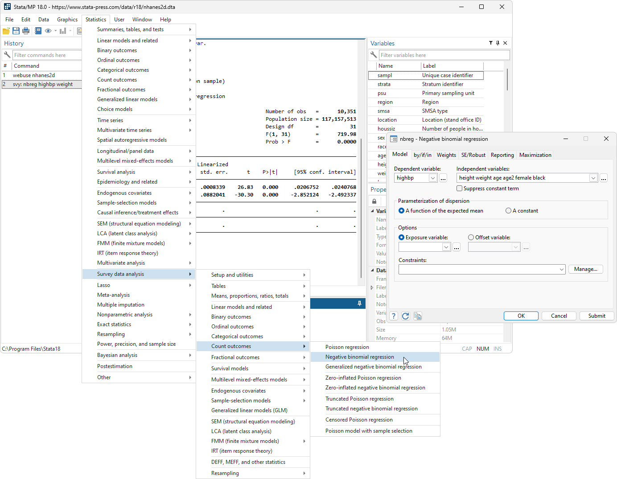Screen dimensions: 617x479
Task: Pin the Variables panel
Action: pos(498,43)
